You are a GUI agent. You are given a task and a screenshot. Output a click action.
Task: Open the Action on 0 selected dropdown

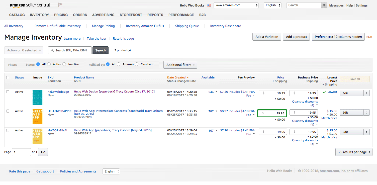[24, 50]
